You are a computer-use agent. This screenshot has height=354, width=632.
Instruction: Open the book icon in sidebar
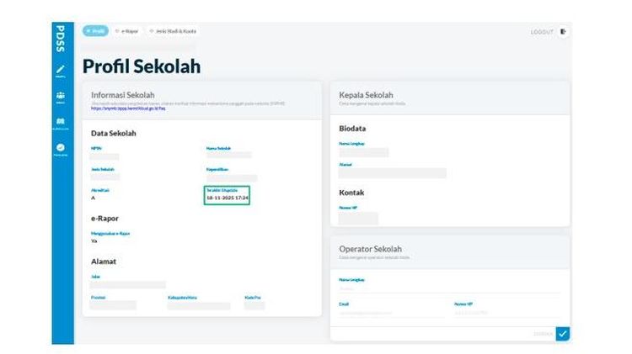[x=61, y=123]
